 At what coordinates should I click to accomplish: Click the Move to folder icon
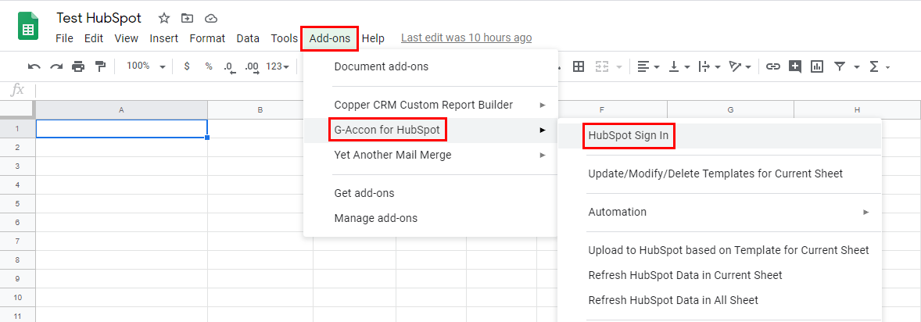click(x=187, y=18)
